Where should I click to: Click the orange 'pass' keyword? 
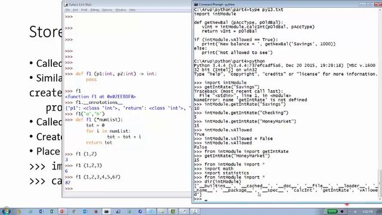coord(91,79)
